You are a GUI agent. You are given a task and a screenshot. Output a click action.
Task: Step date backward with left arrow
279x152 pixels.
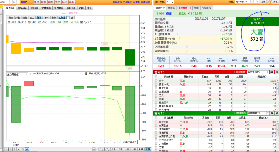(255, 2)
